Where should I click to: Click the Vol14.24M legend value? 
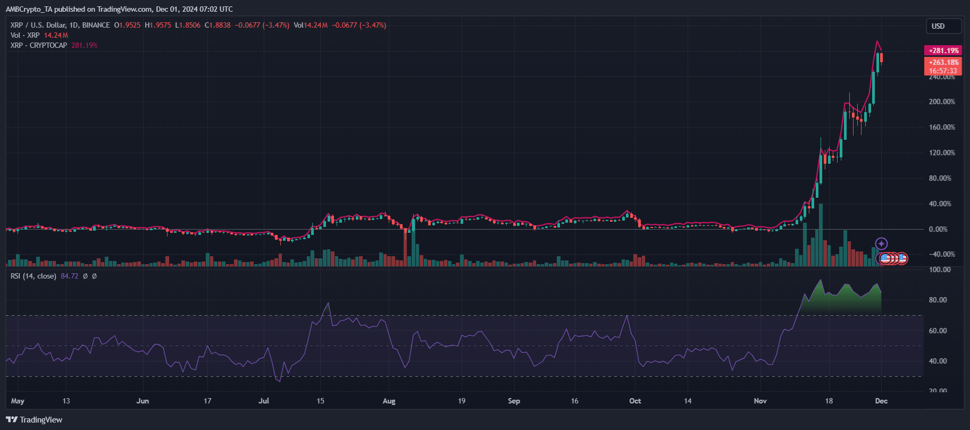pos(311,25)
